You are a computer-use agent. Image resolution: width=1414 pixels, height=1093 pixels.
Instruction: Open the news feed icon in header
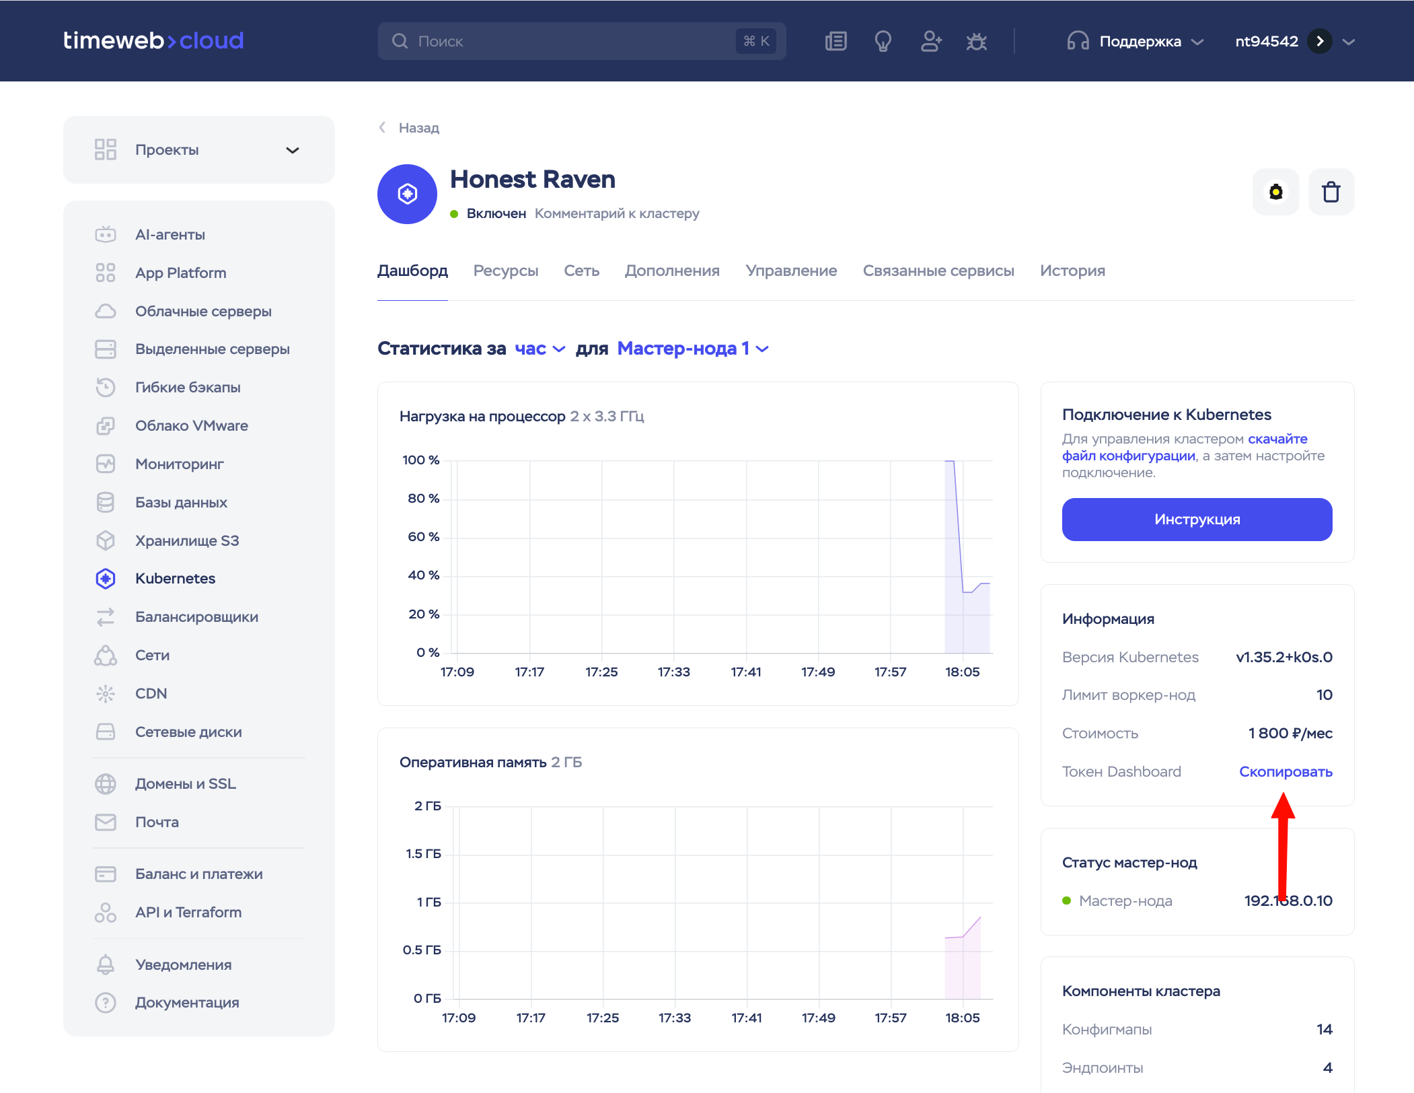coord(835,42)
